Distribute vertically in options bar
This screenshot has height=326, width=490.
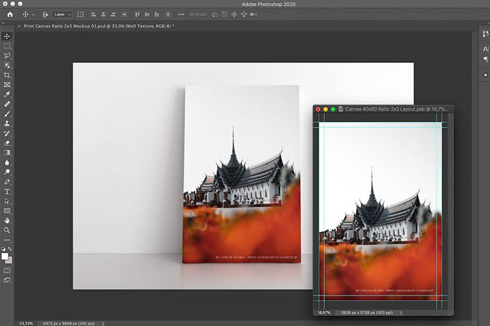(124, 14)
